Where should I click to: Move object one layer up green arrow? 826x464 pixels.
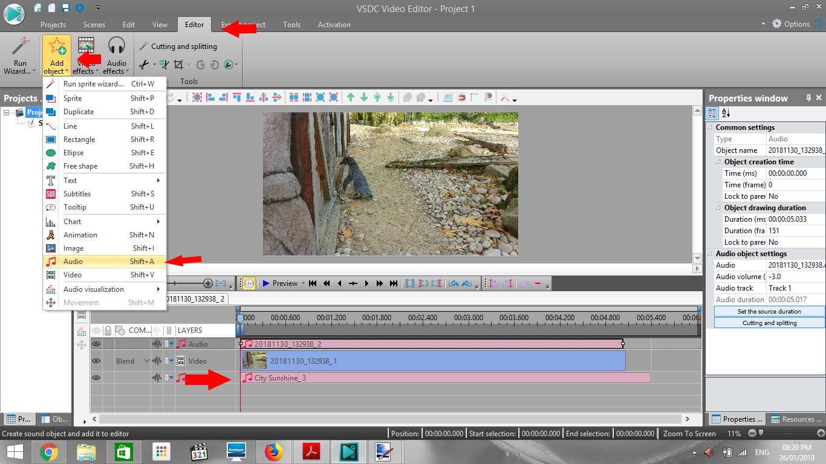click(351, 97)
